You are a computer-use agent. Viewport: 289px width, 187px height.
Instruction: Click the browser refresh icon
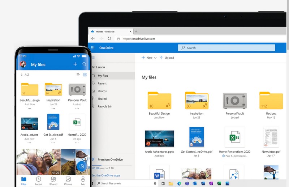pos(109,39)
